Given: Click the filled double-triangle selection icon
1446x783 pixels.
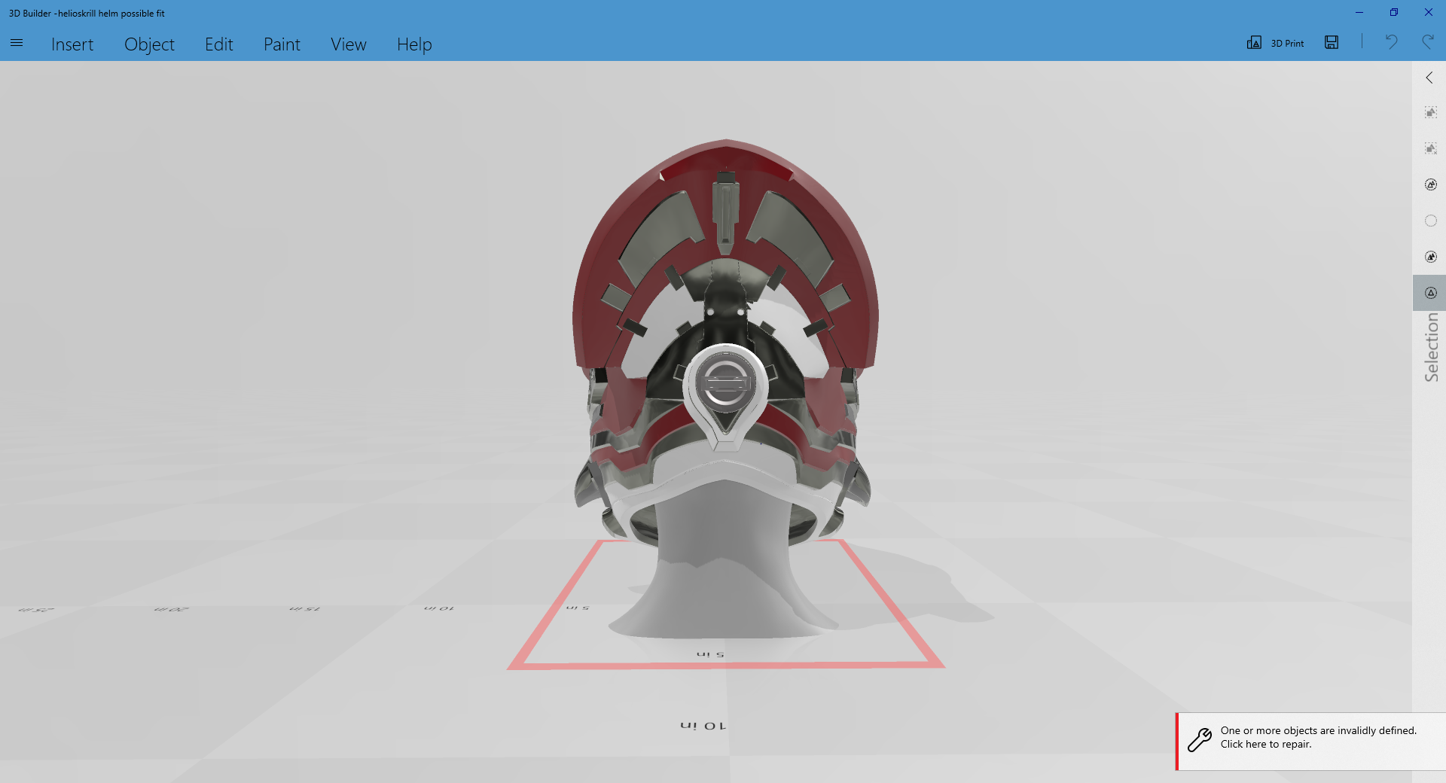Looking at the screenshot, I should 1431,257.
